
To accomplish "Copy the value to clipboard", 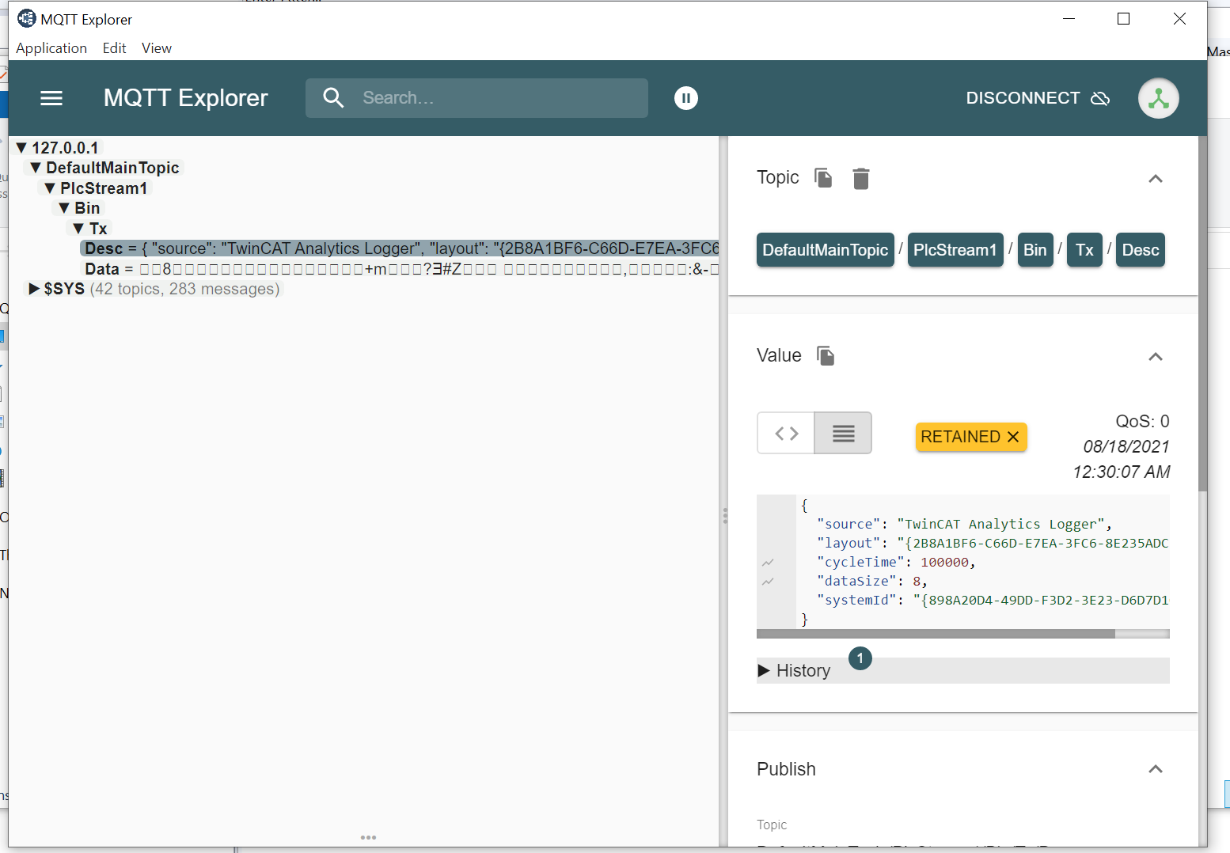I will [x=826, y=356].
